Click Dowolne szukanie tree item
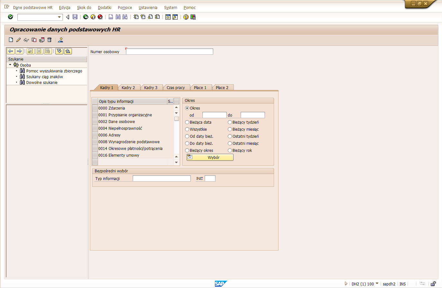Screen dimensions: 442x288 click(x=42, y=83)
